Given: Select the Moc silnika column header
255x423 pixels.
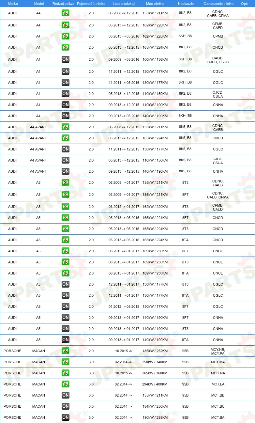Looking at the screenshot, I should point(155,3).
